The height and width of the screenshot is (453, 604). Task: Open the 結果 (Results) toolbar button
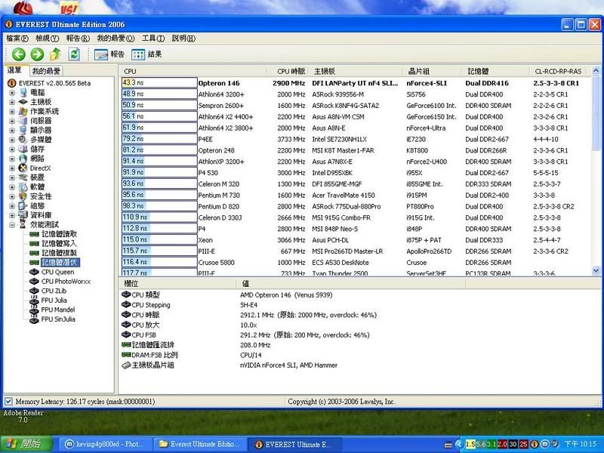pyautogui.click(x=147, y=54)
